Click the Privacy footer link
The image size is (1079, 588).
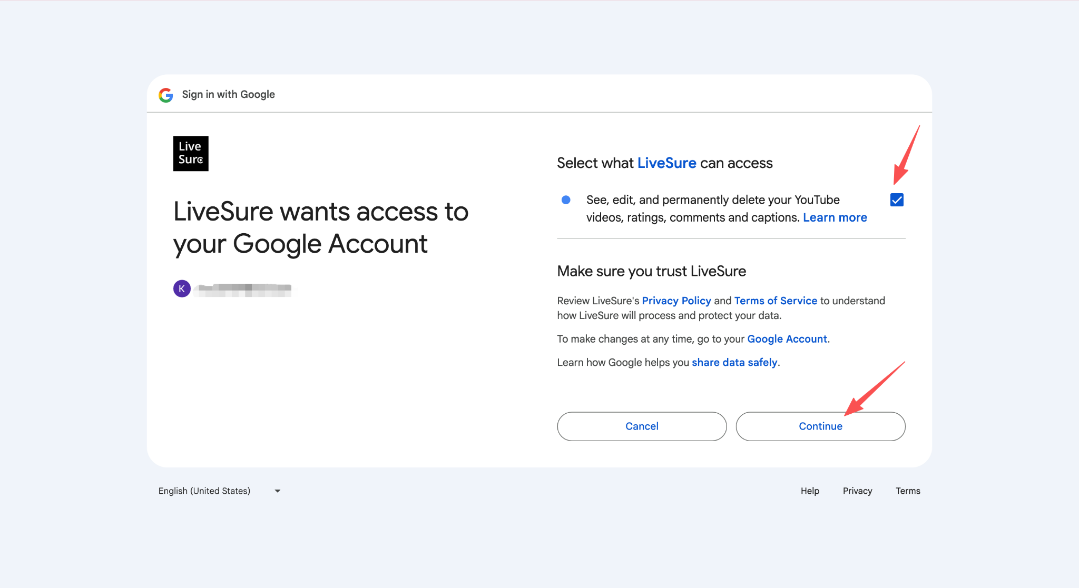pos(857,491)
